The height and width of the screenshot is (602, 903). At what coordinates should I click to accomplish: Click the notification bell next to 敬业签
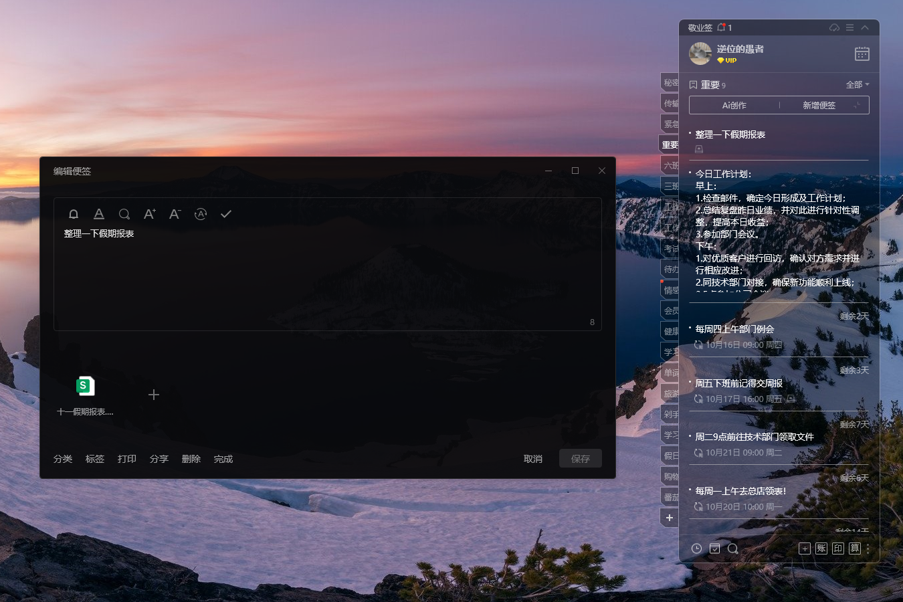[x=721, y=27]
